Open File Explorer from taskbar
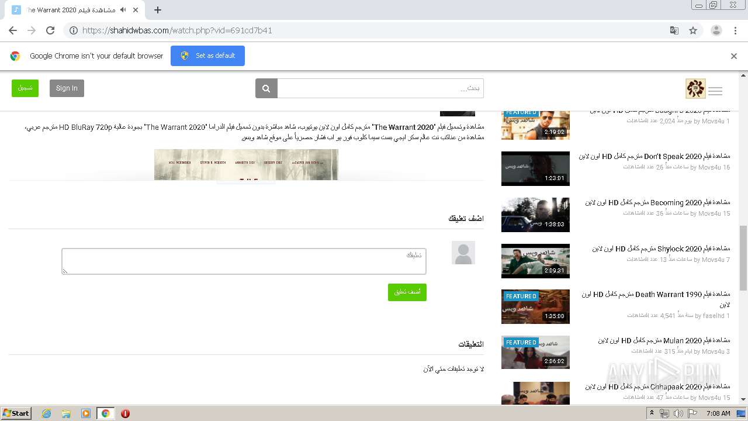This screenshot has height=421, width=748. click(66, 413)
